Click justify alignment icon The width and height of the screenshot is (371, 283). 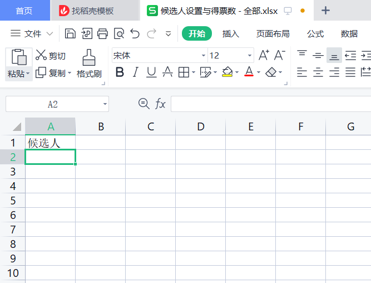click(350, 72)
